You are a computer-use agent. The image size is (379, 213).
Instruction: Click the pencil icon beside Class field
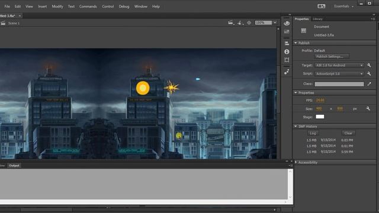[x=369, y=84]
